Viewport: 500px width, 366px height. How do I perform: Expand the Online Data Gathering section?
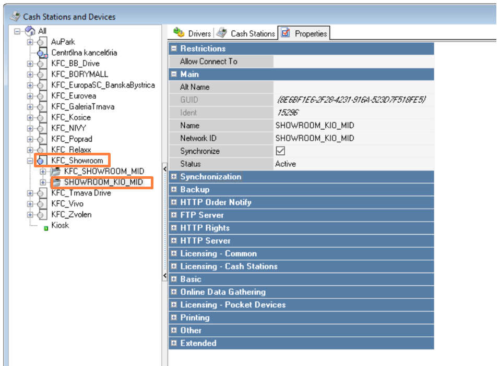174,292
